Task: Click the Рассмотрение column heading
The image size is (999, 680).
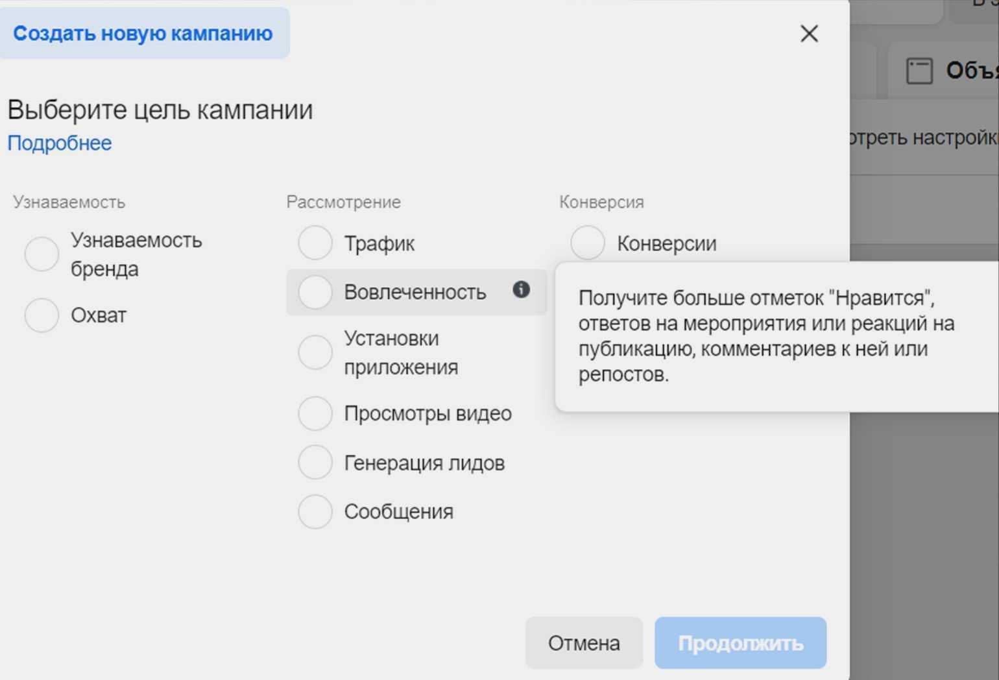Action: [x=344, y=202]
